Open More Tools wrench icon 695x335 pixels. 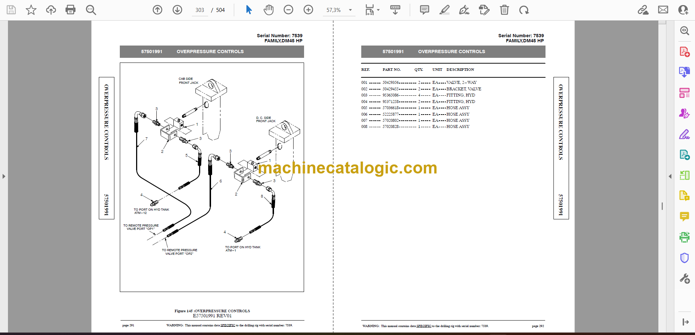point(685,279)
